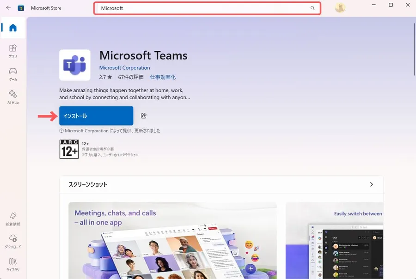Open the Meetings, chats, and calls screenshot
The height and width of the screenshot is (279, 416).
172,240
